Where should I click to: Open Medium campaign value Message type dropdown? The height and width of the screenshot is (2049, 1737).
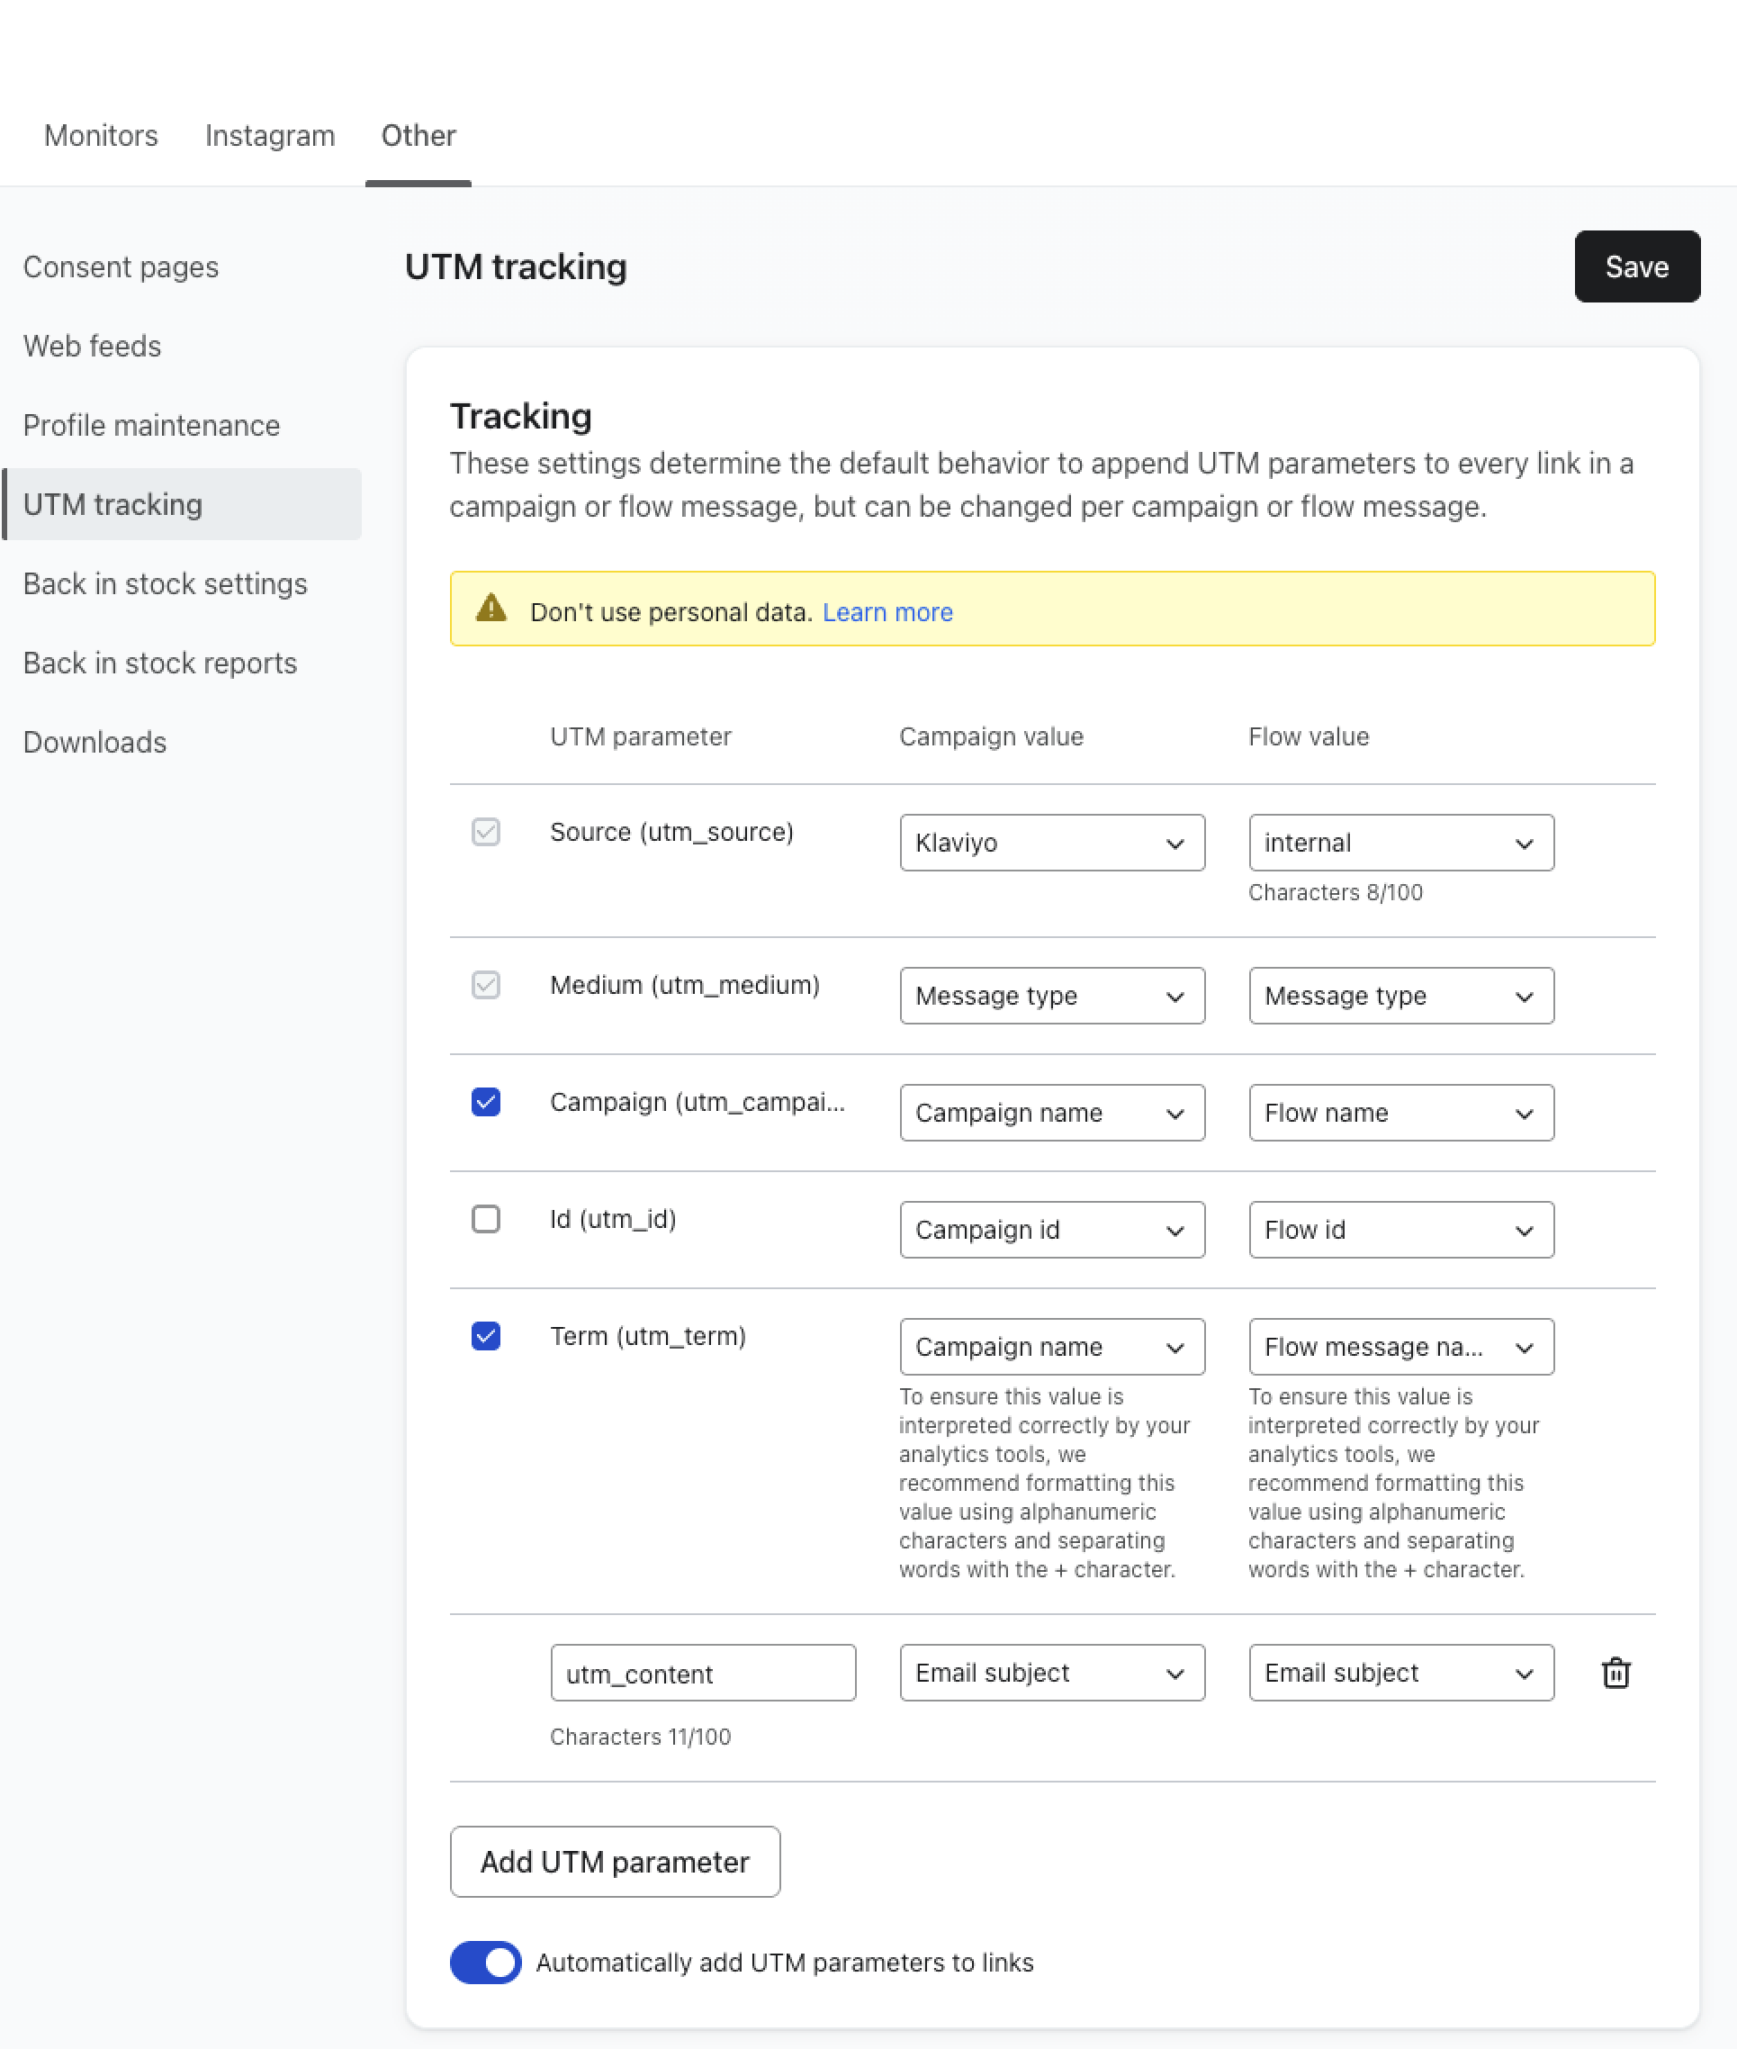coord(1052,996)
